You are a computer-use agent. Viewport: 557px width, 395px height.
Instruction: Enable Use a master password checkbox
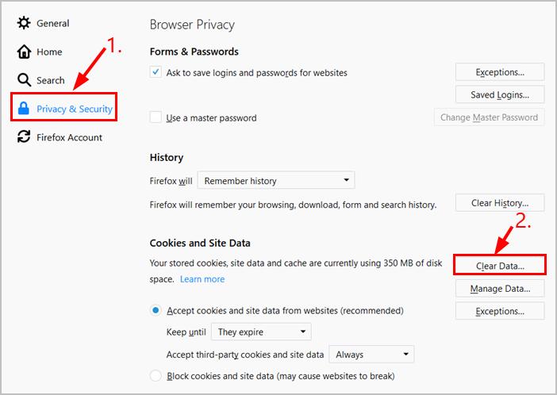pos(156,117)
